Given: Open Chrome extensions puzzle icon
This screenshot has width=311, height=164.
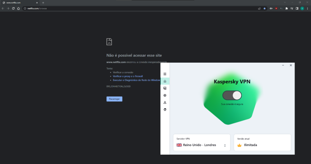Looking at the screenshot, I should coord(286,8).
